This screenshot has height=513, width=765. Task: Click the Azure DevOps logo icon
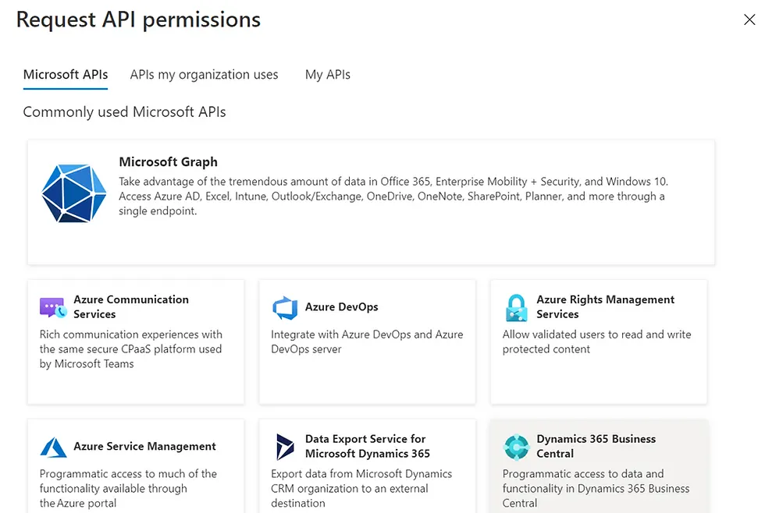285,307
